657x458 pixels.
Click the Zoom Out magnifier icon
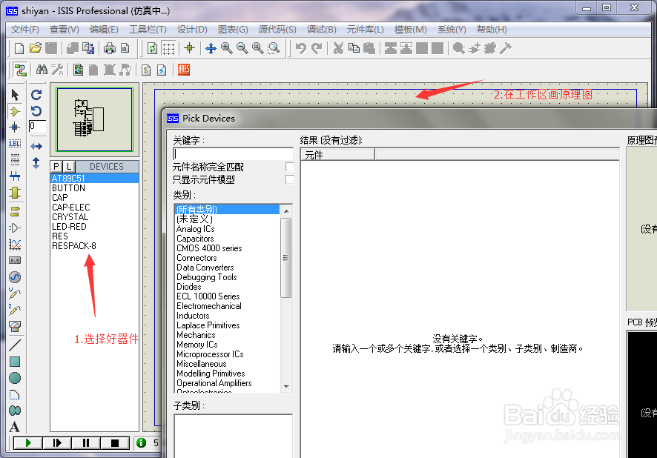pos(242,48)
